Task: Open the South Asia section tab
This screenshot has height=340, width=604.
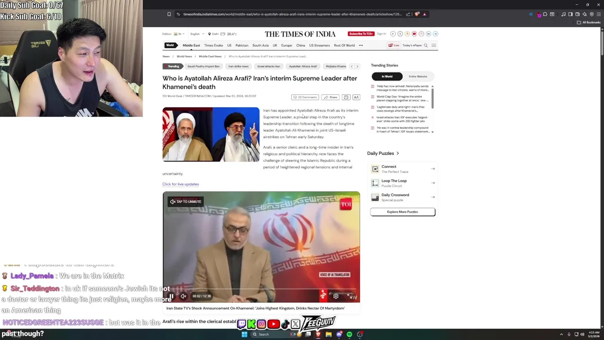Action: (x=260, y=45)
